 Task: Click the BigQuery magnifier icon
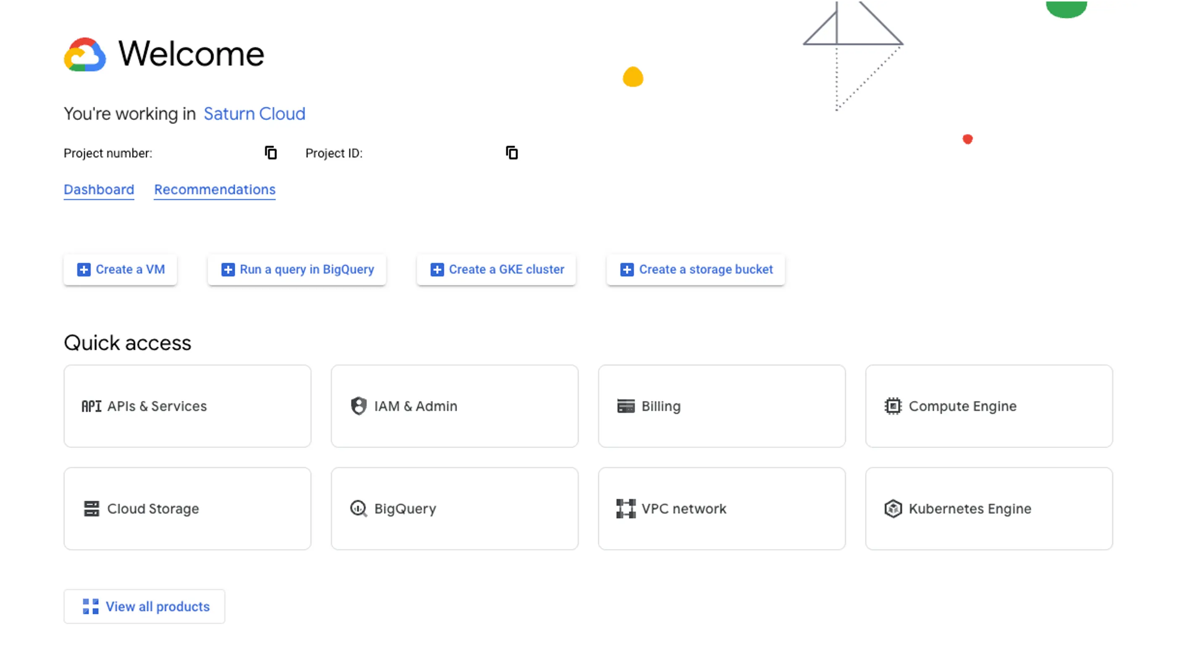point(359,508)
